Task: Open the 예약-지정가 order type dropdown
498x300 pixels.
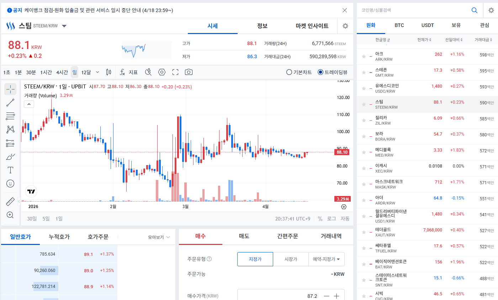Action: click(x=327, y=259)
